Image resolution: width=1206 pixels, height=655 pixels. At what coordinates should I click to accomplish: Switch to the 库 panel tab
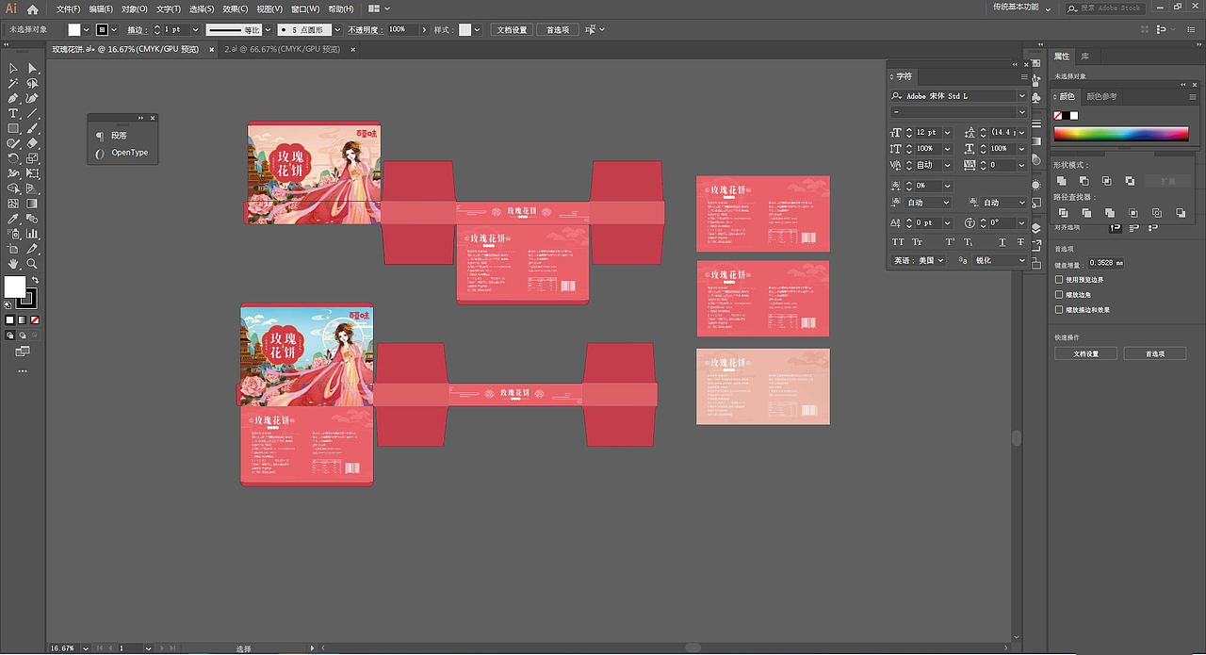pos(1085,57)
